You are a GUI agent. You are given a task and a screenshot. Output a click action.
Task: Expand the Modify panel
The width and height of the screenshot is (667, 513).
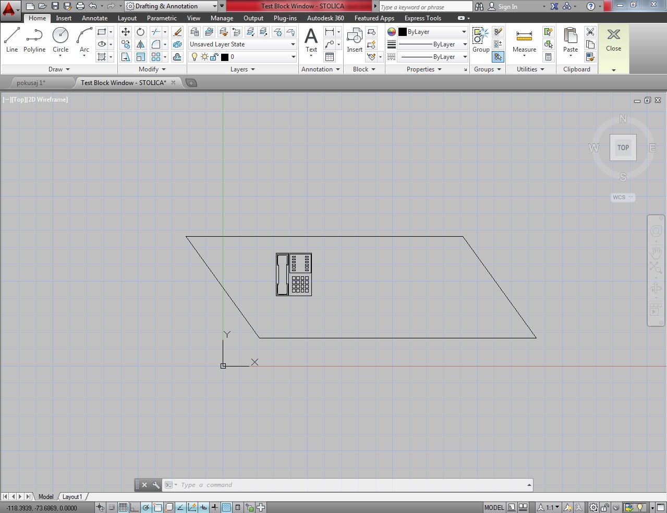click(x=152, y=69)
